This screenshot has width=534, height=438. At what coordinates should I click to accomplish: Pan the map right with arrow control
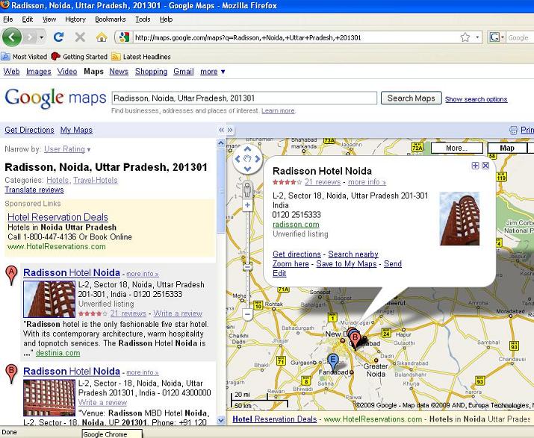[x=258, y=159]
